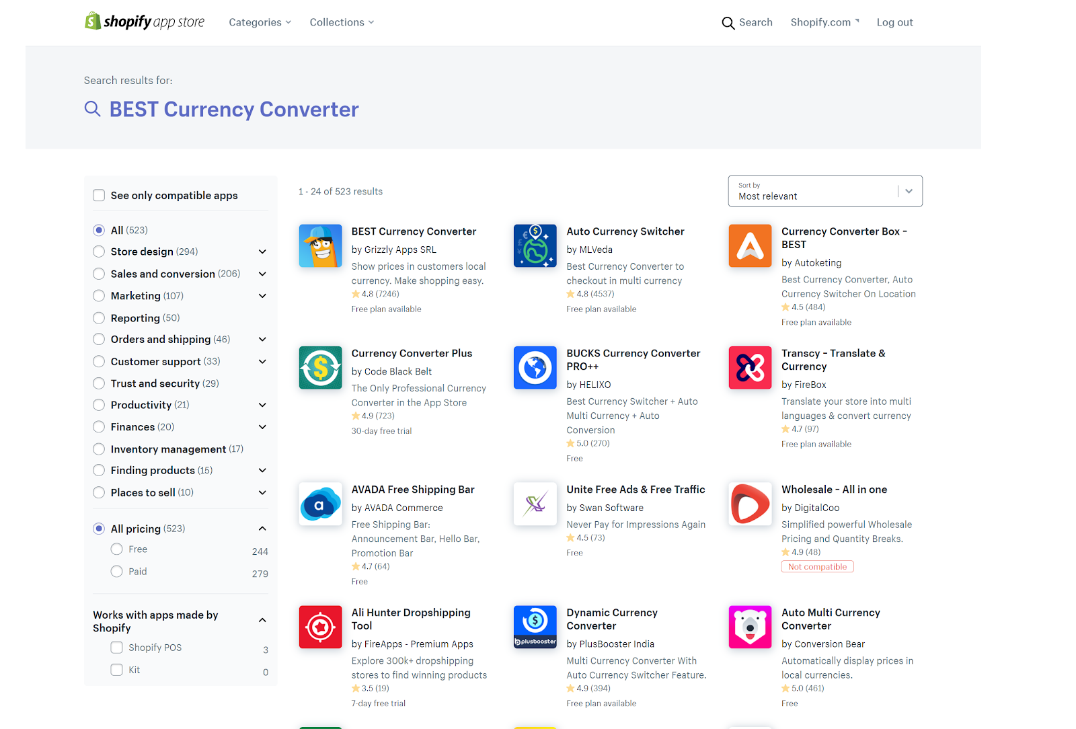
Task: Open Currency Converter Plus app icon
Action: coord(320,368)
